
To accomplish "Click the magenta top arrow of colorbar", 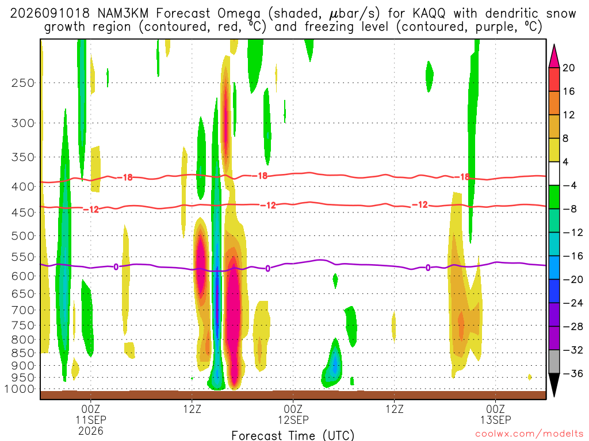I will [554, 56].
